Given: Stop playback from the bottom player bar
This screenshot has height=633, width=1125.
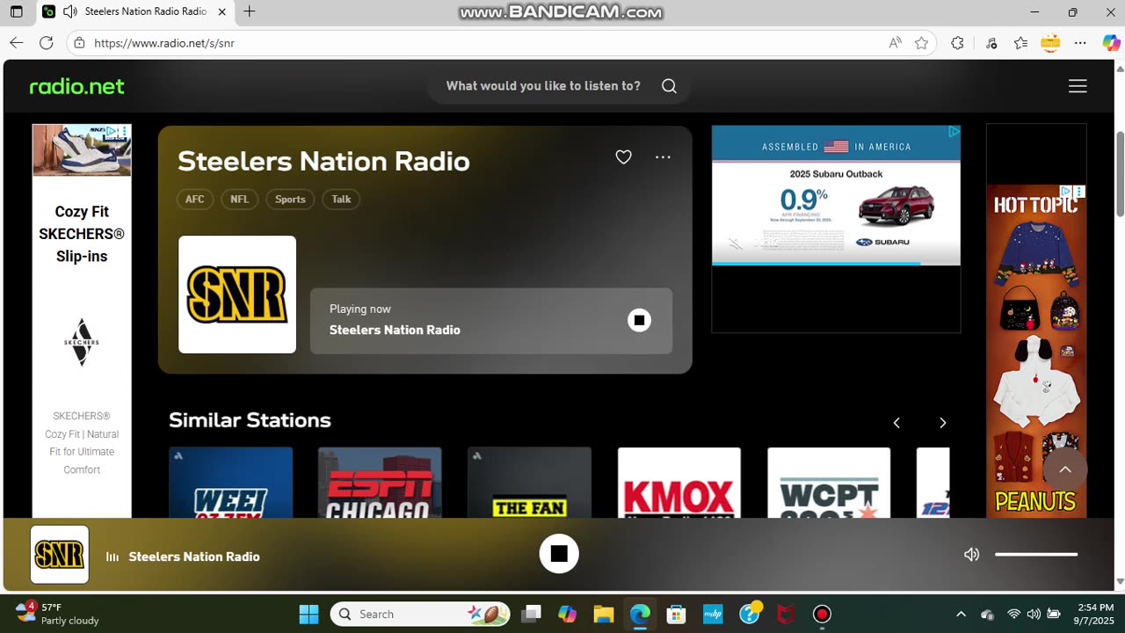Looking at the screenshot, I should point(559,554).
